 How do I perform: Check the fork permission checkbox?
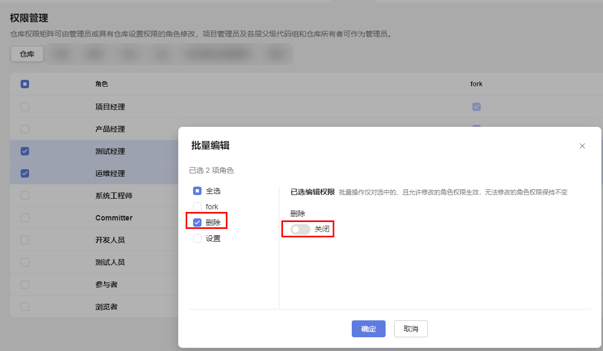pos(198,207)
